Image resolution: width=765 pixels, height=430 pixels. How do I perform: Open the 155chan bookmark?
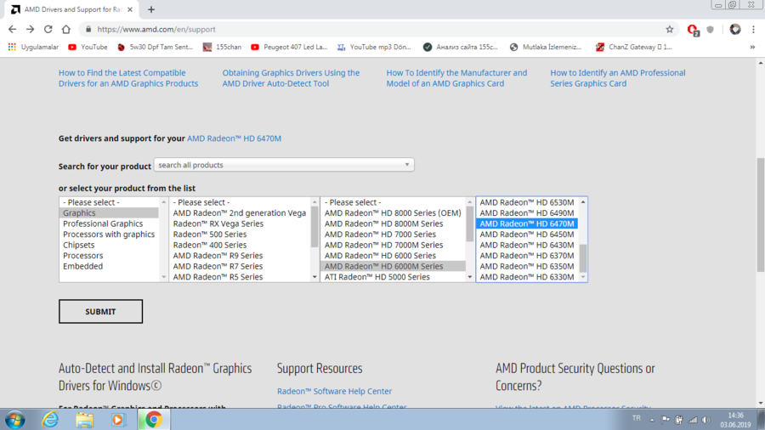click(x=223, y=47)
